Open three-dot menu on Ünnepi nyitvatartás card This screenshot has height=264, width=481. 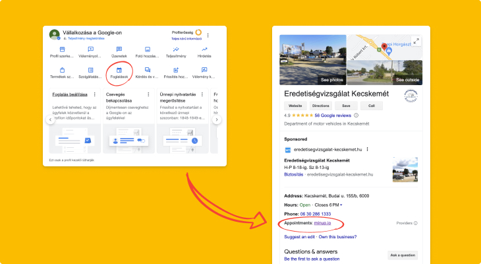(x=202, y=94)
